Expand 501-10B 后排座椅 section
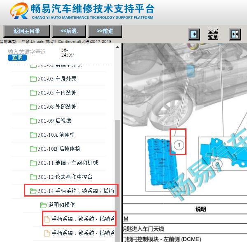Image resolution: width=247 pixels, height=242 pixels. pyautogui.click(x=59, y=149)
